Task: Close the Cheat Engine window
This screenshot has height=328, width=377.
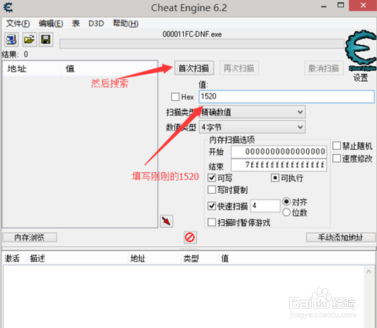Action: pyautogui.click(x=363, y=5)
